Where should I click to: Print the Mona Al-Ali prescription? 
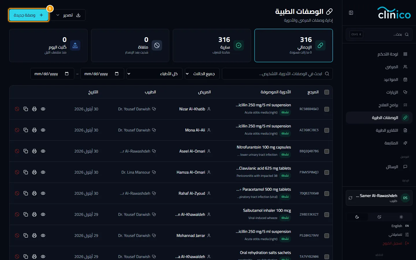(x=34, y=130)
